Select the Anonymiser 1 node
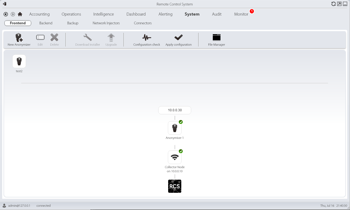Screen dimensions: 350x210 click(x=175, y=128)
